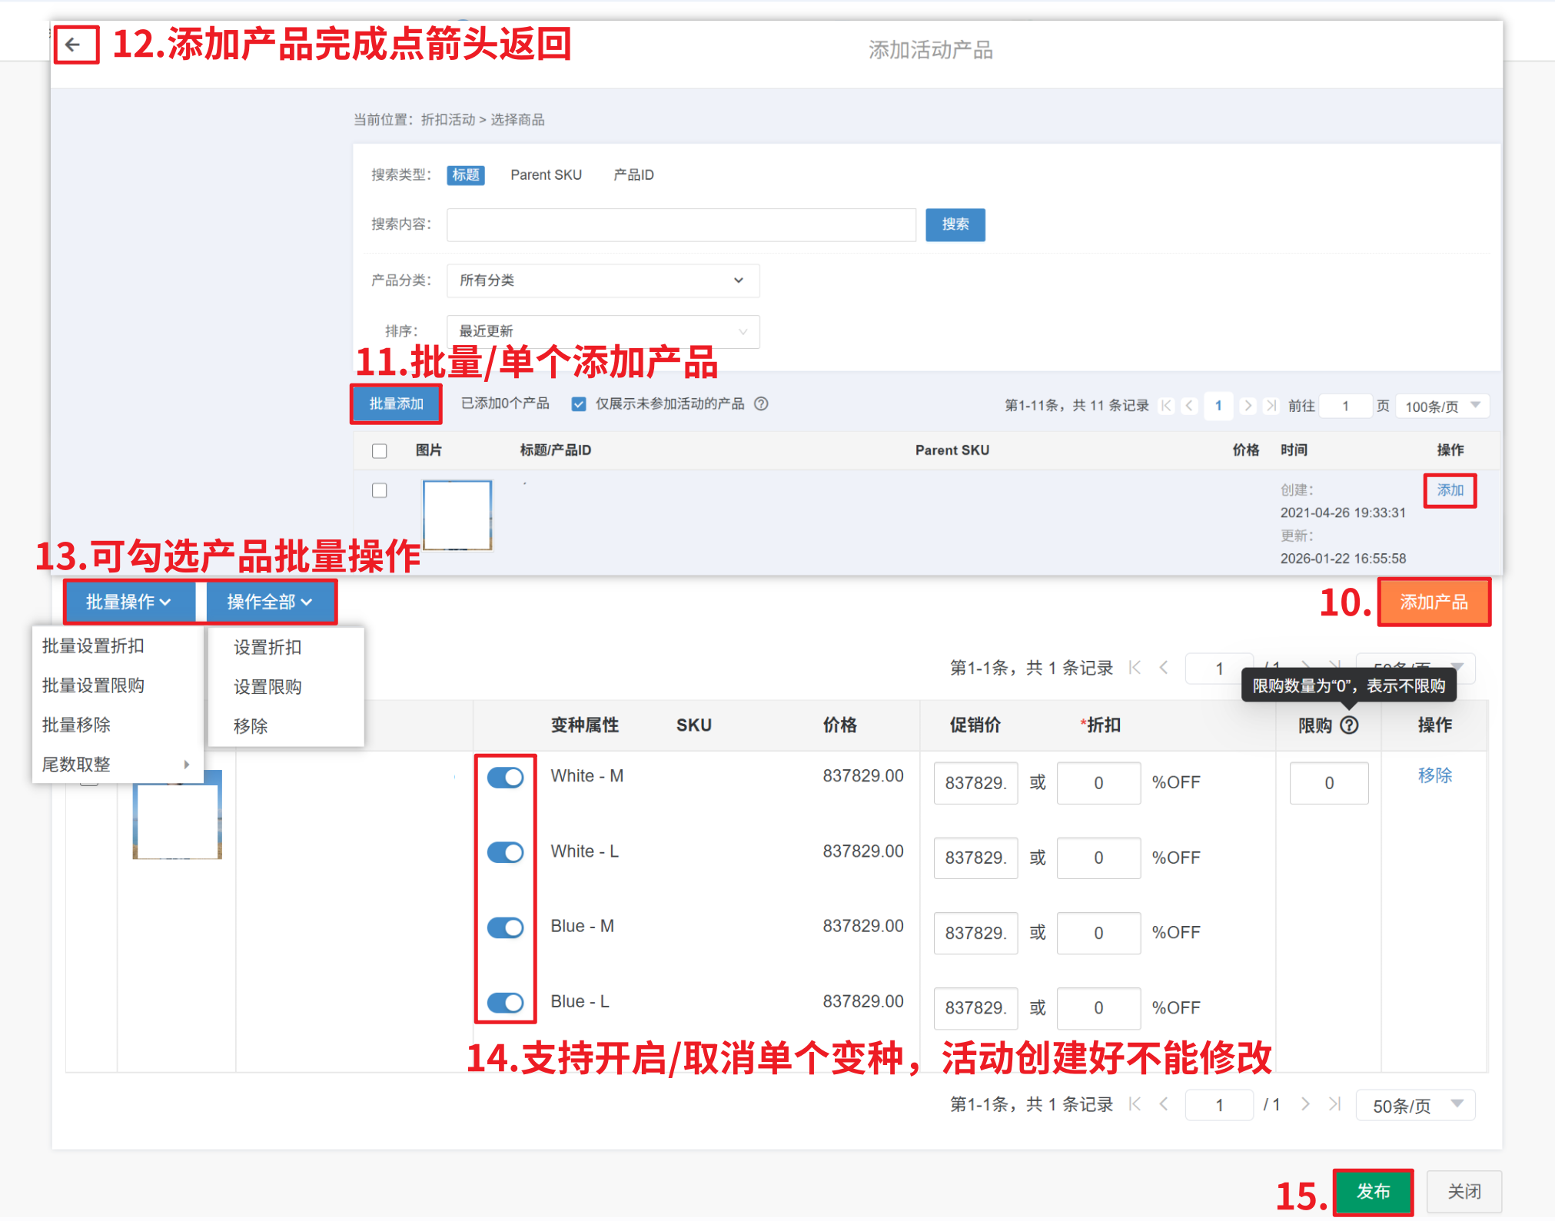Go to first page in bottom pagination
The height and width of the screenshot is (1221, 1555).
(x=1135, y=1104)
